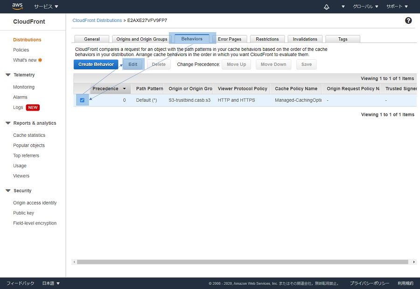Sort by the Precedence column arrow
This screenshot has width=420, height=289.
(x=124, y=89)
